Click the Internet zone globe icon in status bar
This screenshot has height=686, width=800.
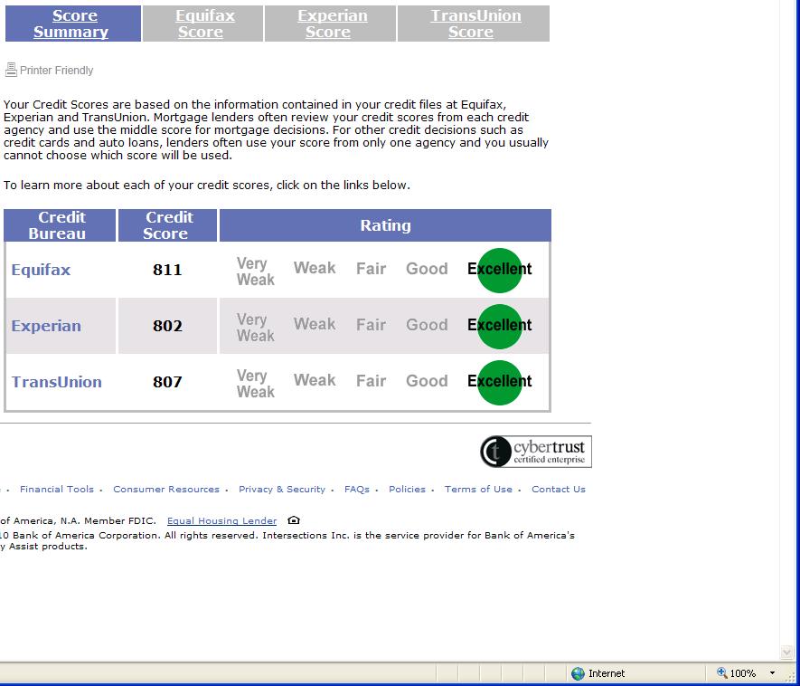click(578, 673)
